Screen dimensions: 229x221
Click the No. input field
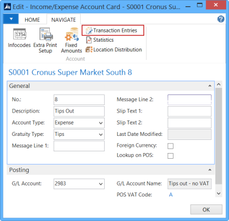pos(79,99)
